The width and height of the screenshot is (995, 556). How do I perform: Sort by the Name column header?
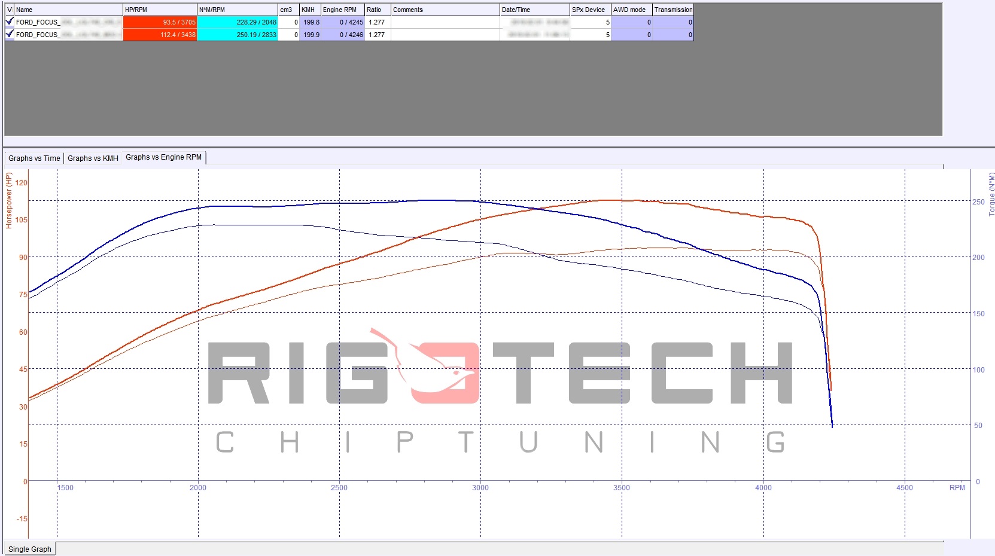[x=68, y=10]
